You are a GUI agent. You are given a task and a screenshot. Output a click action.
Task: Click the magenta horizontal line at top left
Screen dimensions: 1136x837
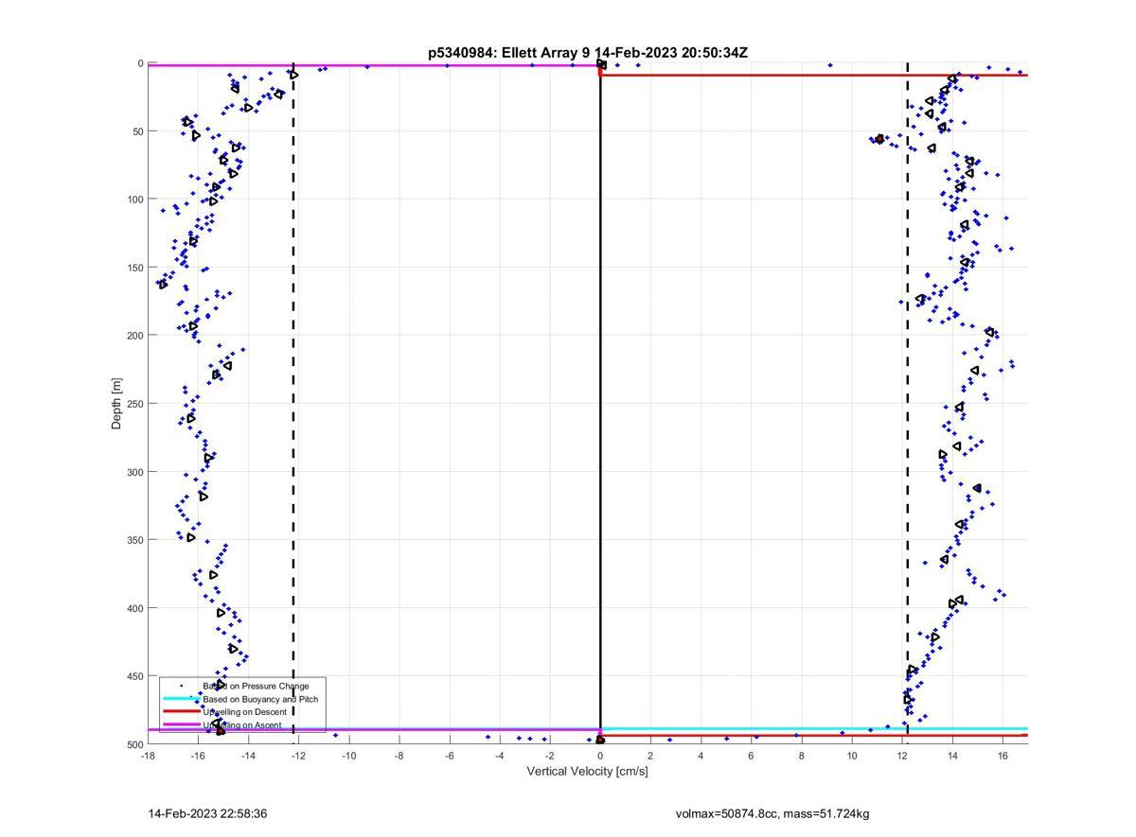pyautogui.click(x=374, y=65)
